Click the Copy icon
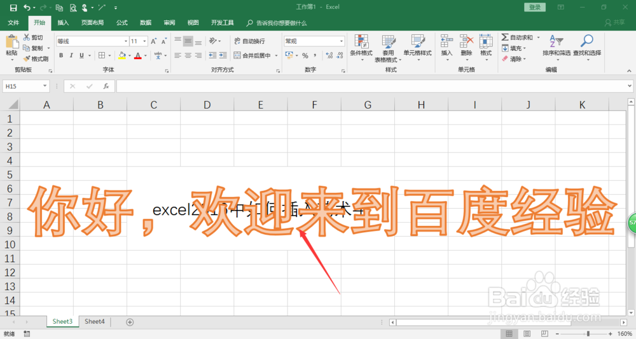The image size is (636, 339). (26, 48)
